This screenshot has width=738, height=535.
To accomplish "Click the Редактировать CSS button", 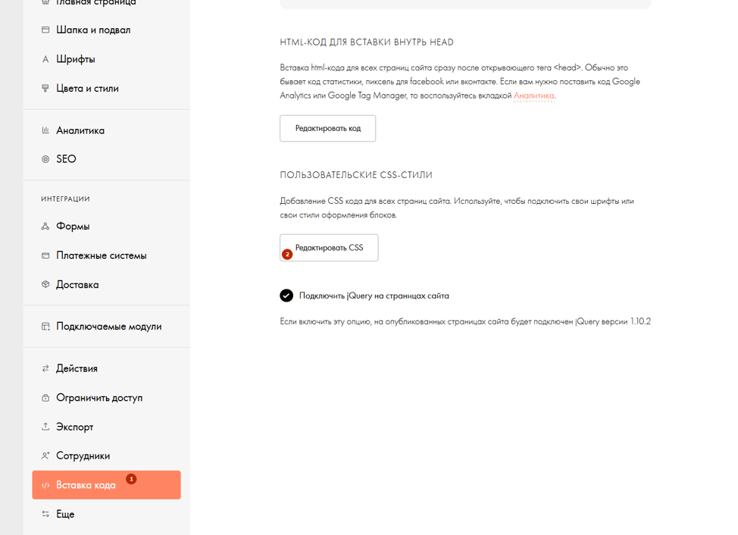I will (x=329, y=248).
